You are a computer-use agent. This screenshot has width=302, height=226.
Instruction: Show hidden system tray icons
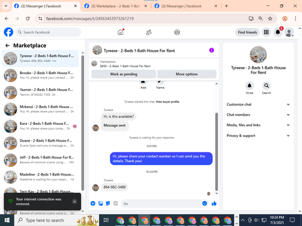(243, 221)
